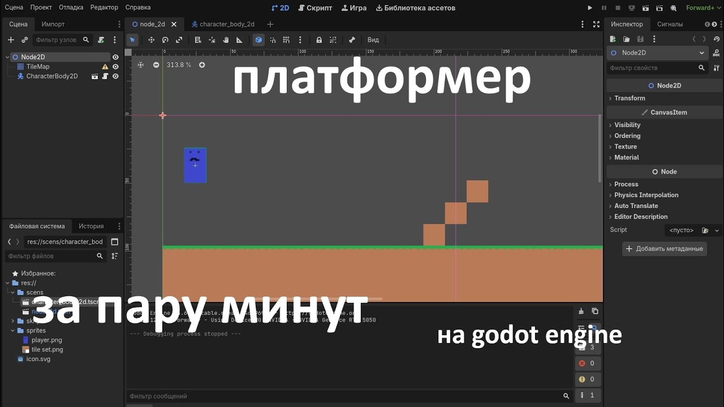Open CharacterBody2D scene via clapperboard icon
This screenshot has width=724, height=407.
tap(95, 76)
